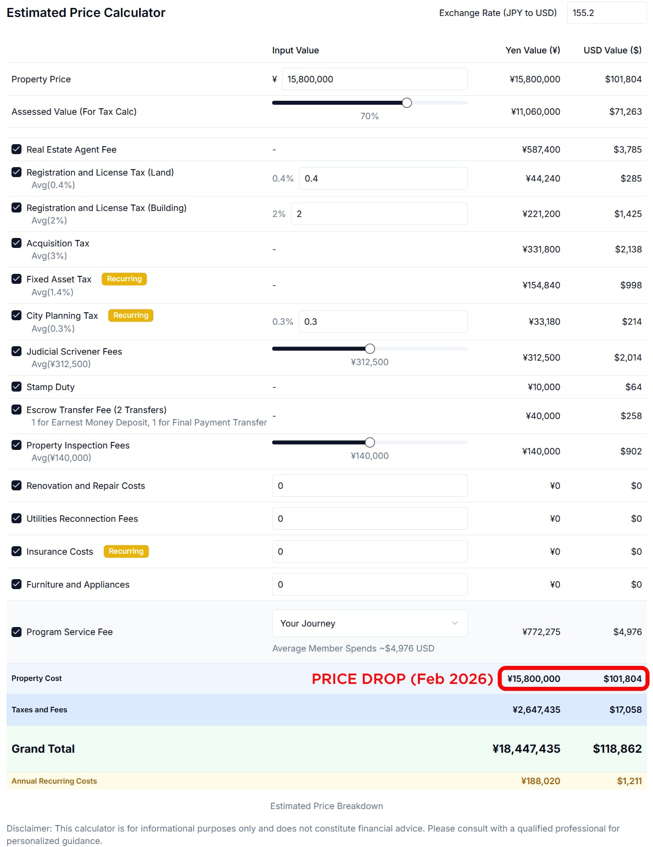Uncheck the Stamp Duty checkbox

(x=16, y=387)
